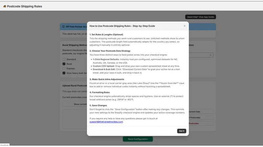Untick the Slow heavy bulk items checkbox
The width and height of the screenshot is (263, 147).
click(64, 73)
